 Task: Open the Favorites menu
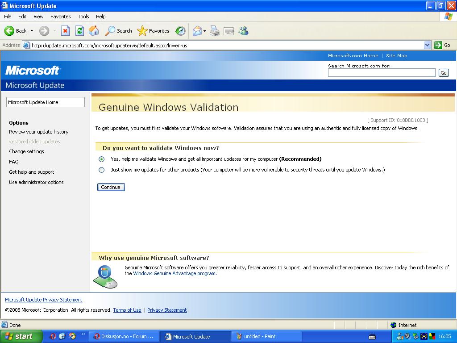[x=60, y=17]
